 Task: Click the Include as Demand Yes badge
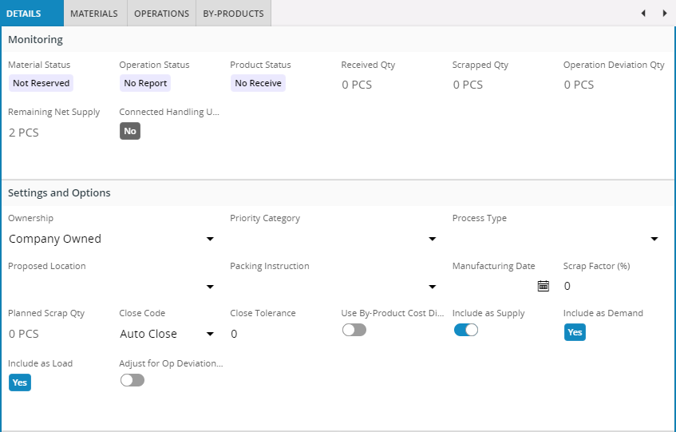575,332
